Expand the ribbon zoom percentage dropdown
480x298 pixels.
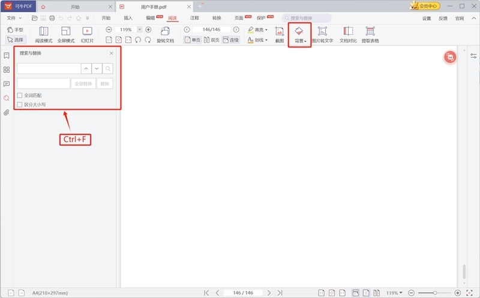[x=140, y=29]
